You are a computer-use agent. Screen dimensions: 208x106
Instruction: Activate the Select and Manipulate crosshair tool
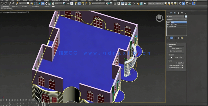pos(68,3)
